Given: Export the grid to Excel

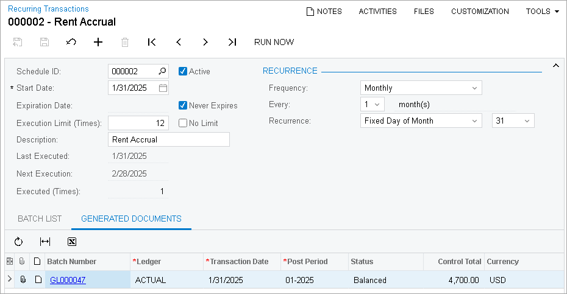Looking at the screenshot, I should point(72,242).
